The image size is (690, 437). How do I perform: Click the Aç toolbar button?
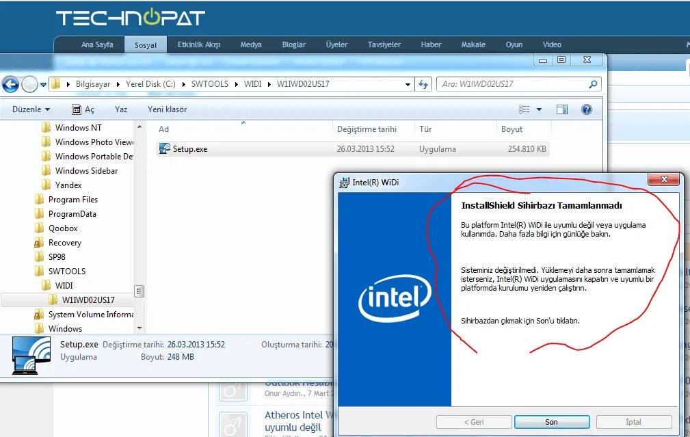tap(83, 109)
